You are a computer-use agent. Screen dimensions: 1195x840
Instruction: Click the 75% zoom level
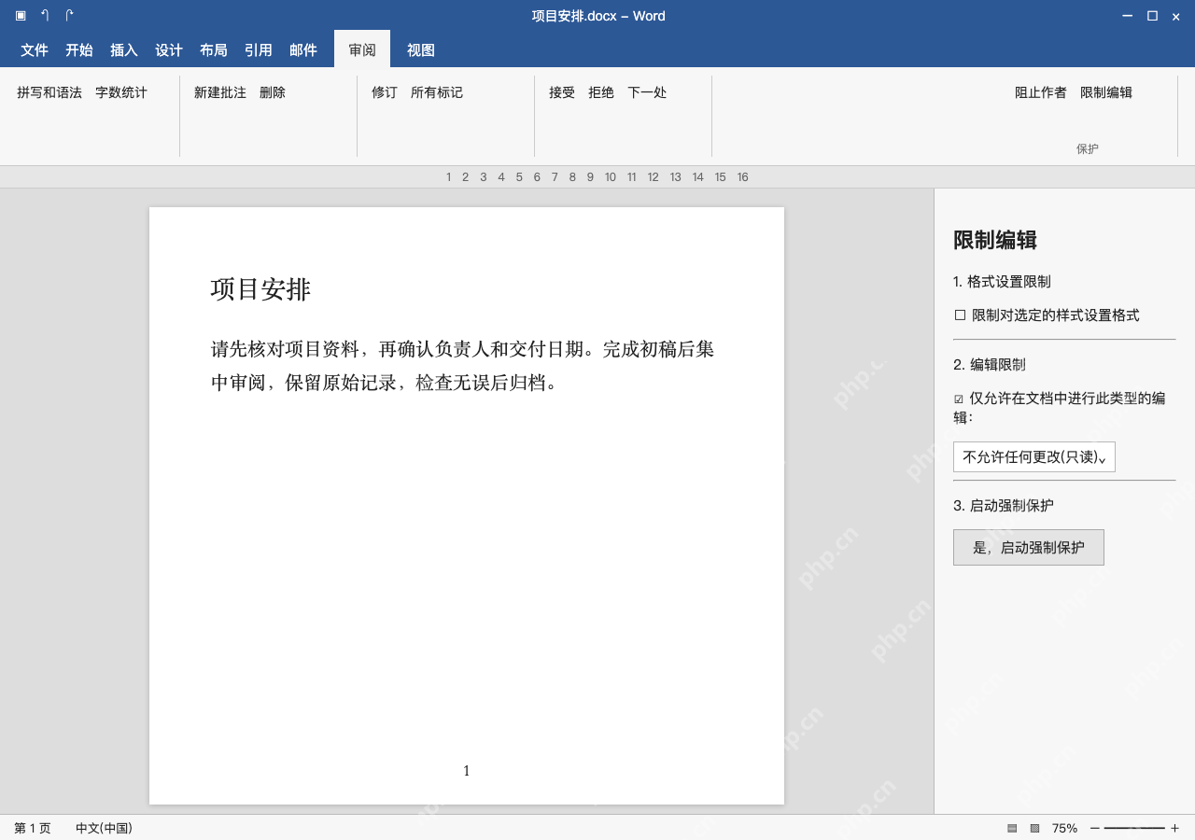click(1064, 828)
